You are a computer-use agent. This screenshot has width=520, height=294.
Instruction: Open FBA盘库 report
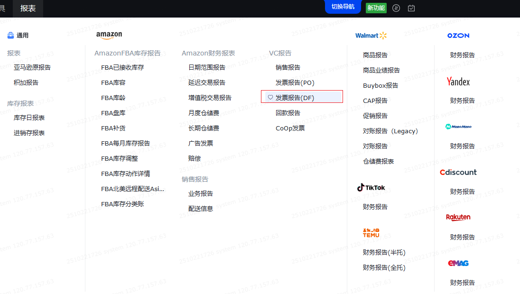click(x=113, y=113)
